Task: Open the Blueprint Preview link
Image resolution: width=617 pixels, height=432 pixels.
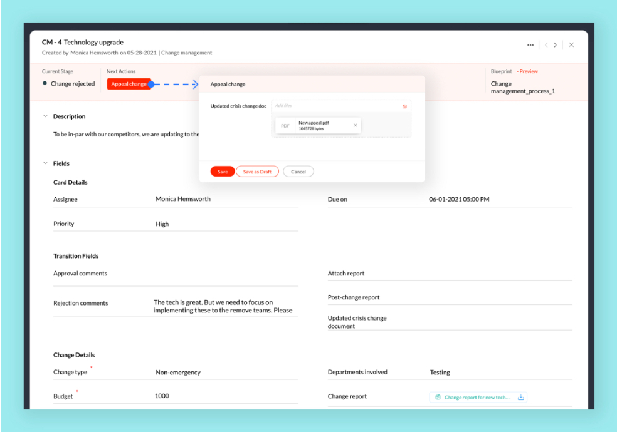Action: (528, 71)
